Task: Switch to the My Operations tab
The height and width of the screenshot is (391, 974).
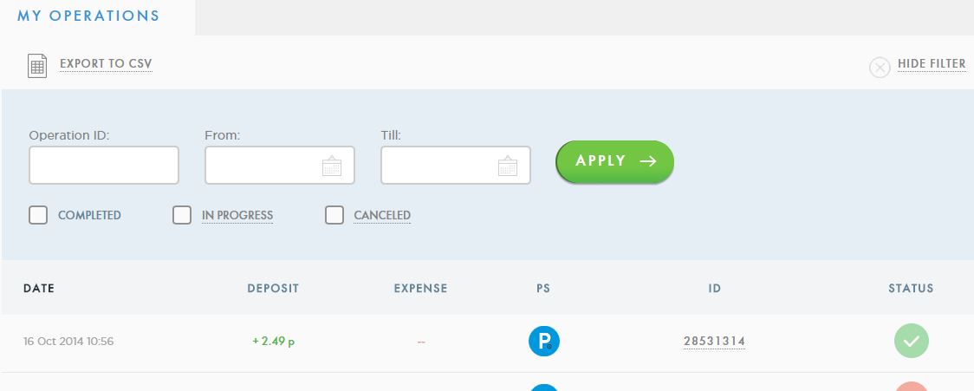Action: 88,16
